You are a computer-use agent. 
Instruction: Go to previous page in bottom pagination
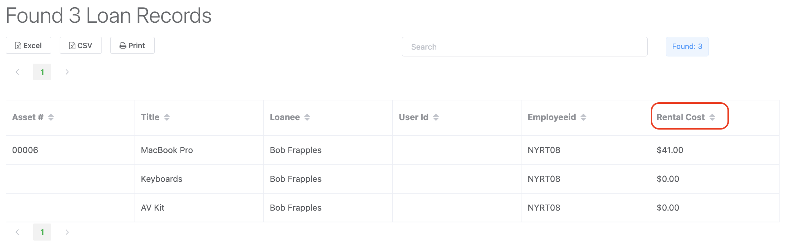coord(17,232)
